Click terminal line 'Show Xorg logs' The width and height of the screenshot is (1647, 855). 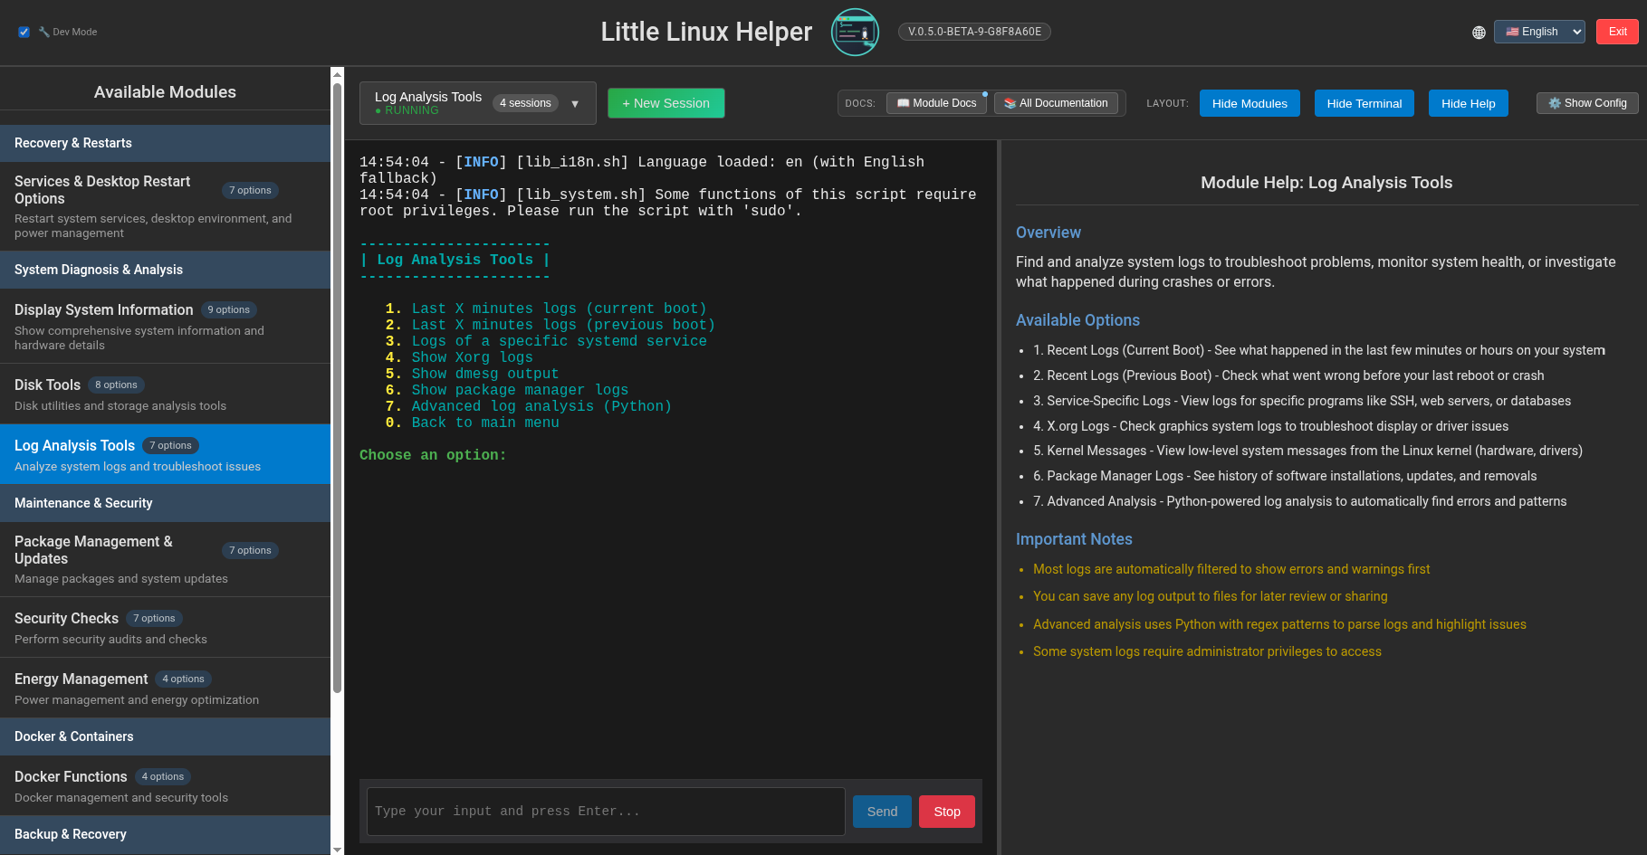(472, 357)
